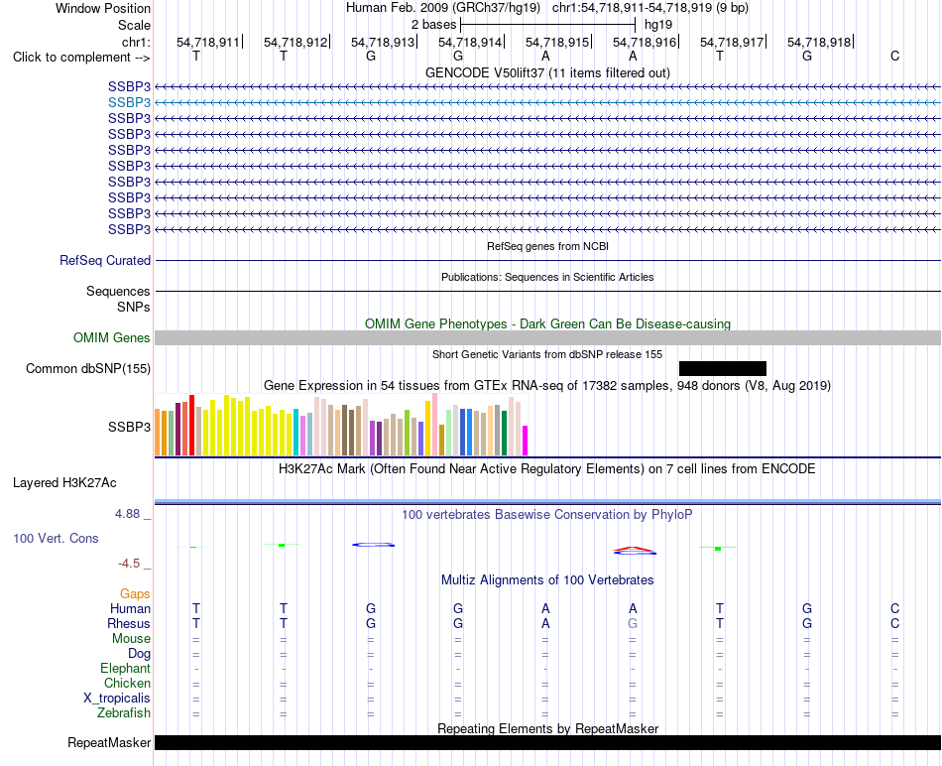Click 'Multiz Alignments of 100 Vertebrates' title
Viewport: 942px width, 766px height.
pos(547,580)
